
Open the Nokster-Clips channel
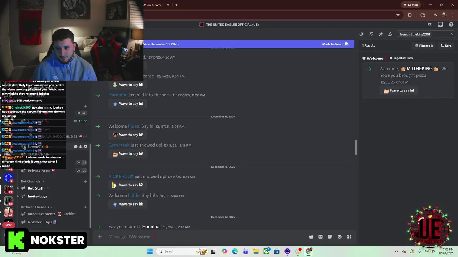tap(54, 222)
